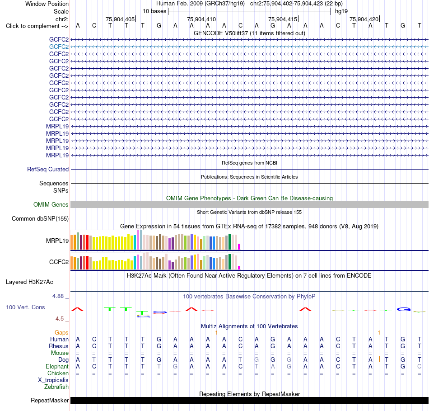
Task: Click 'Human Feb. 2009 (GRCh37/hg19)' heading text
Action: pos(200,4)
